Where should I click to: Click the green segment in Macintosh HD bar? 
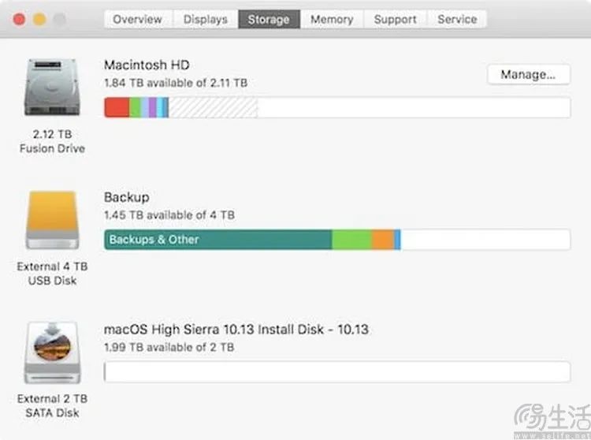[x=136, y=107]
